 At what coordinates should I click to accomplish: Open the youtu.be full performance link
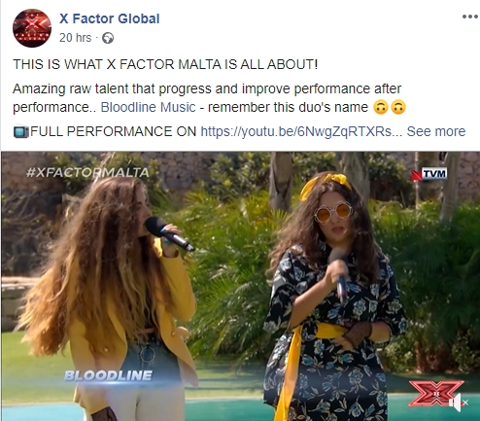click(x=301, y=131)
